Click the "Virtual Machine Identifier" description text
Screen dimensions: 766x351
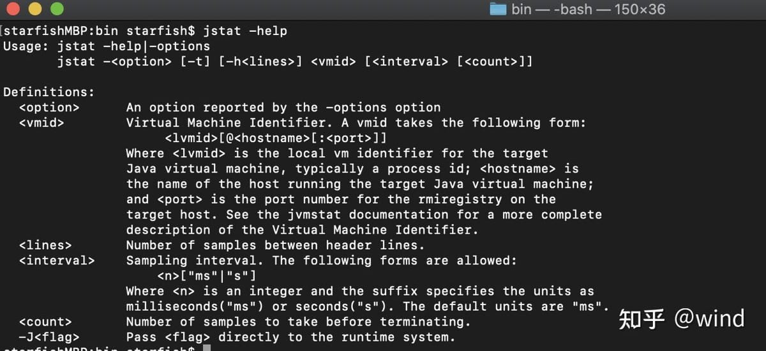pos(222,122)
